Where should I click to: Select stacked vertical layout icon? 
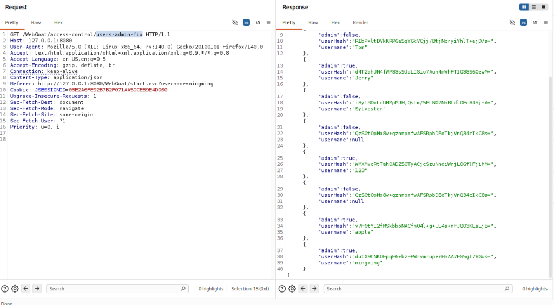point(534,7)
